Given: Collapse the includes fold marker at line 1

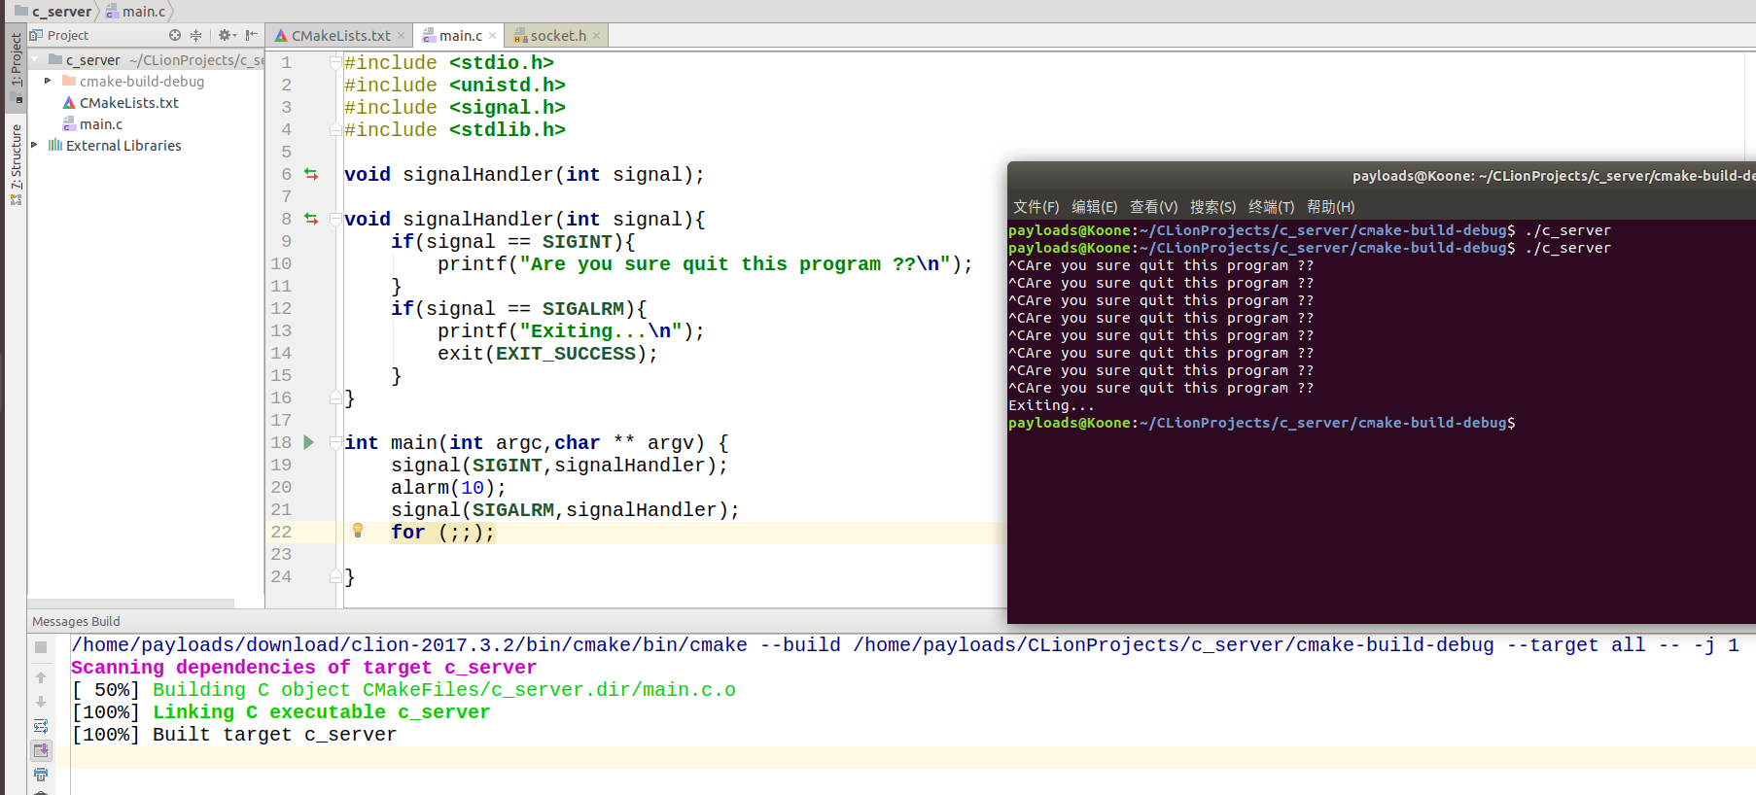Looking at the screenshot, I should pos(335,62).
